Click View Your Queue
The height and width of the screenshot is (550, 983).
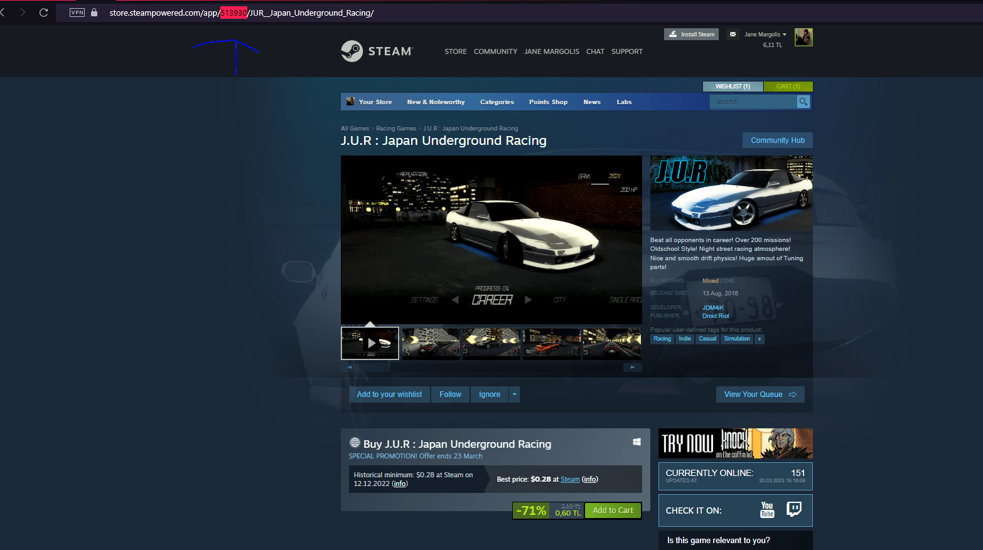pyautogui.click(x=760, y=394)
